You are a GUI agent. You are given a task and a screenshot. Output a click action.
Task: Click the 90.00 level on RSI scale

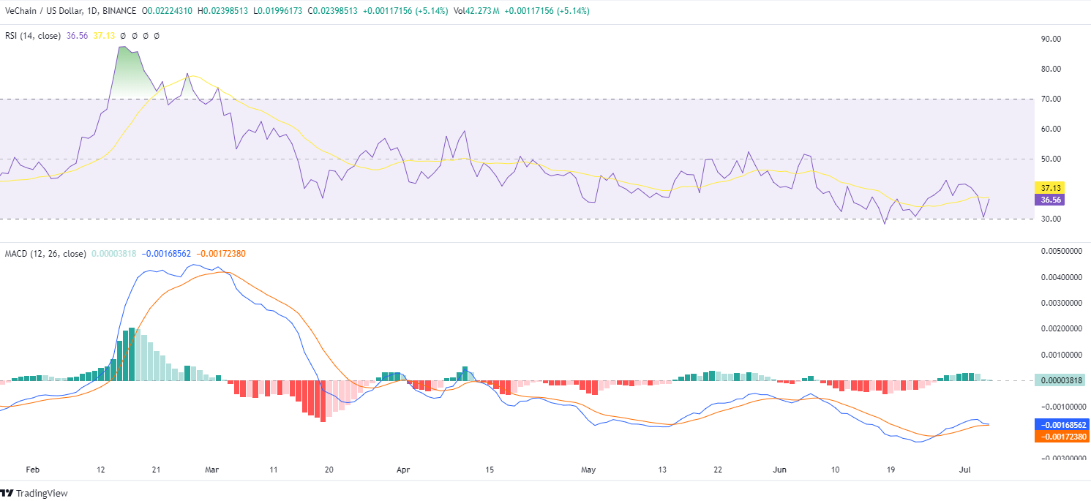[x=1050, y=39]
